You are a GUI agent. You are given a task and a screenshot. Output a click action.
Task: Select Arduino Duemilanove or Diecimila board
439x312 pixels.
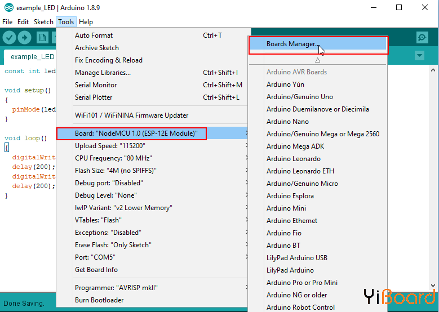pyautogui.click(x=318, y=109)
